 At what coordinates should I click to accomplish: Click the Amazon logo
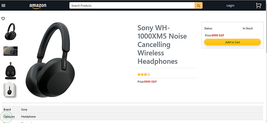click(x=38, y=6)
